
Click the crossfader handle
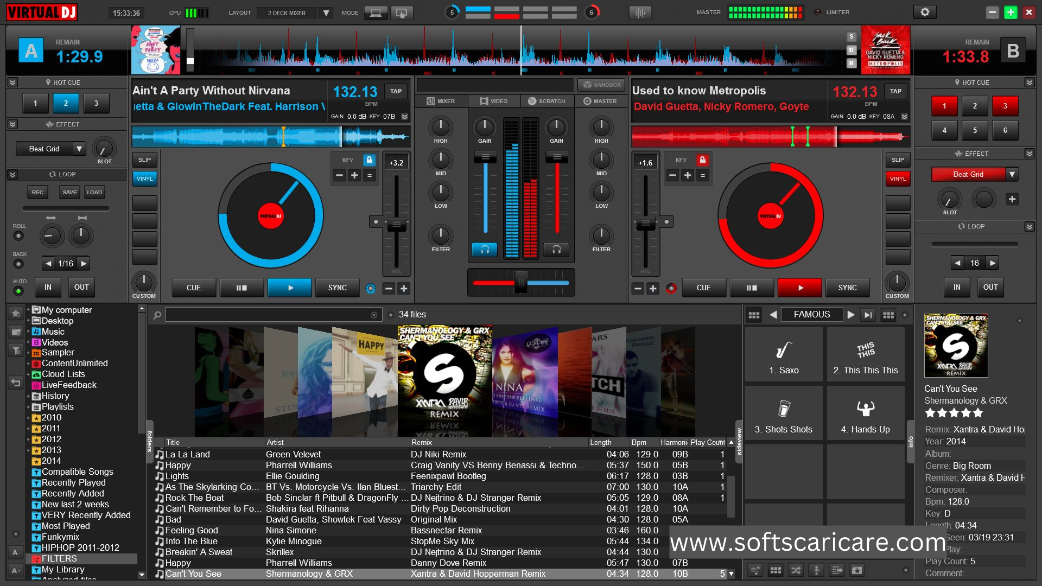(521, 282)
